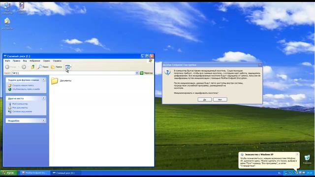Click the globe publish icon in tasks panel

pyautogui.click(x=10, y=89)
